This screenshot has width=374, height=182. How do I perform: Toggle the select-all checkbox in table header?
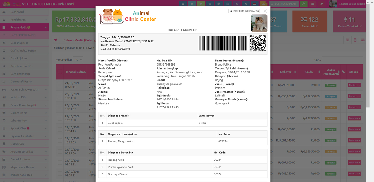pos(60,72)
